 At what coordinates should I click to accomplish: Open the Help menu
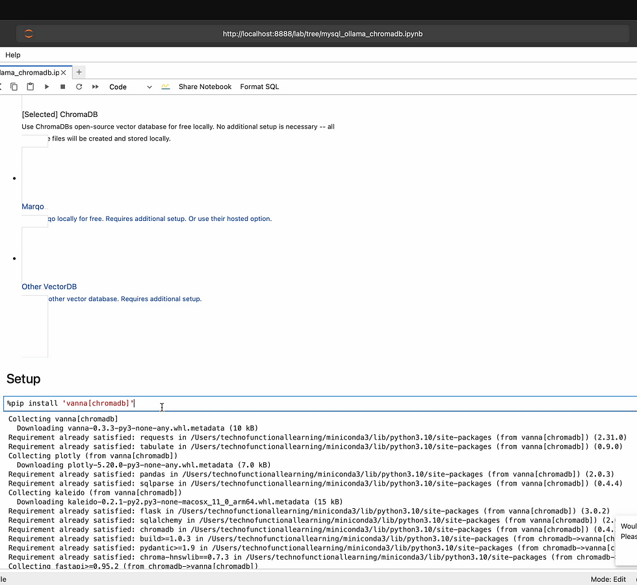[13, 55]
